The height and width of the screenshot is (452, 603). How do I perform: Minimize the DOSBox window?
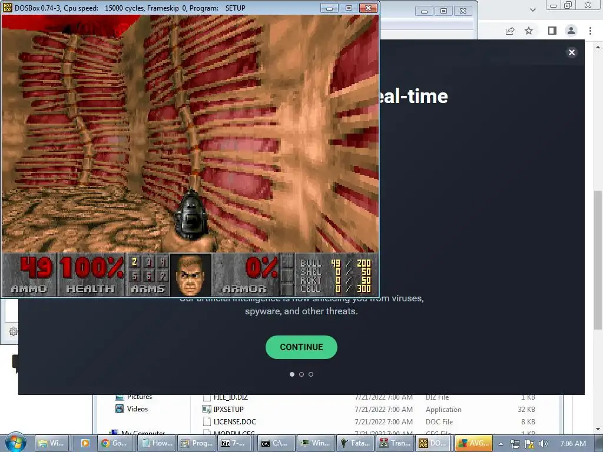coord(329,8)
